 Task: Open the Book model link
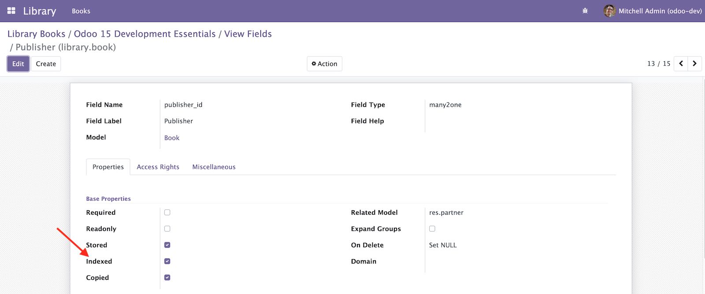(172, 138)
